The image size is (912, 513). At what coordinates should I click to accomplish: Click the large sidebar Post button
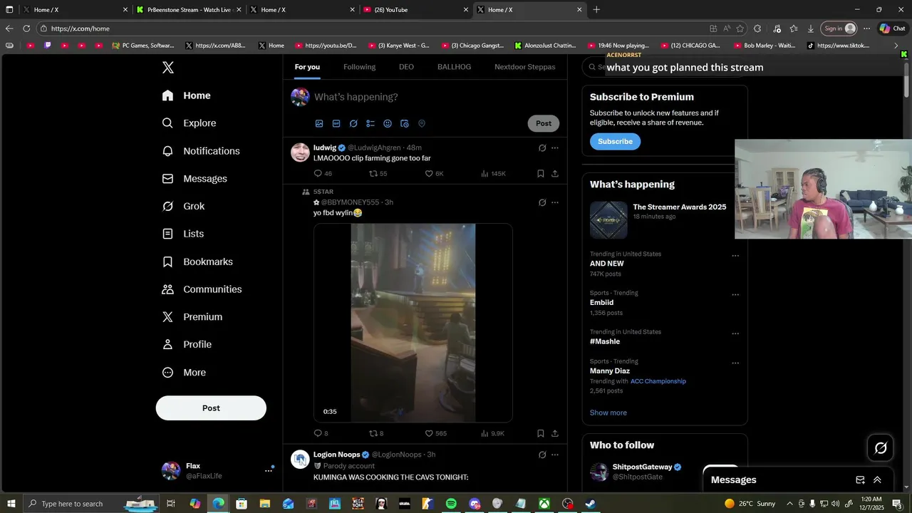211,408
